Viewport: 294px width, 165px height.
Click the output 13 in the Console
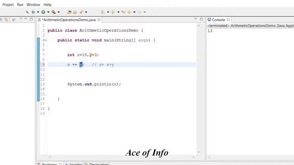(210, 31)
